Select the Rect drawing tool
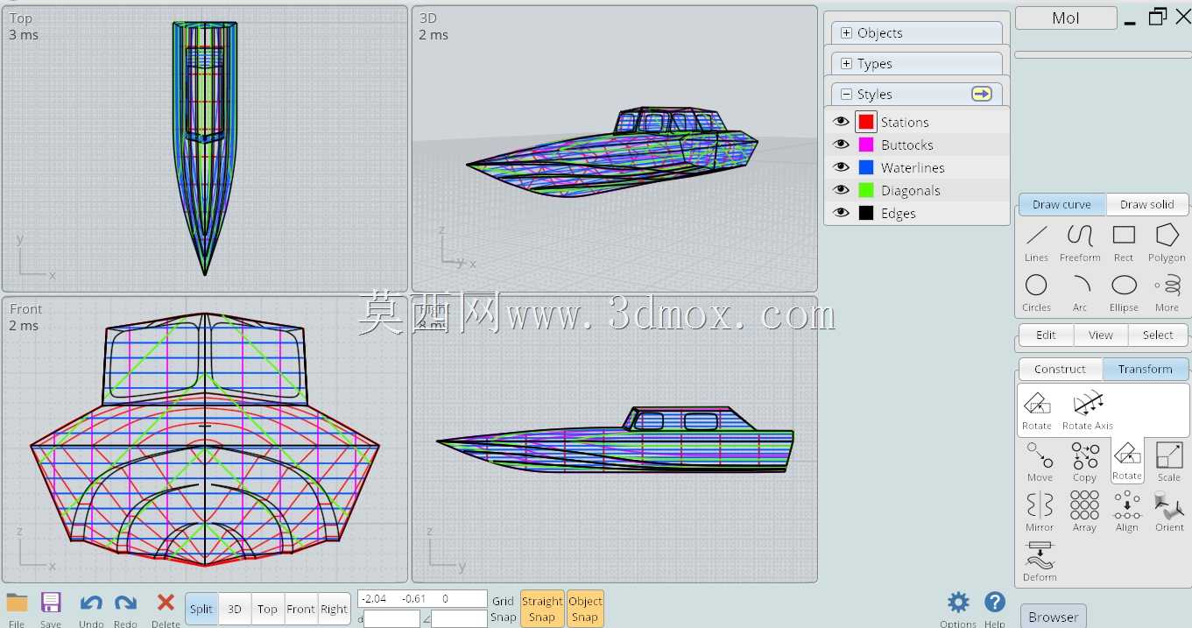1192x628 pixels. point(1124,243)
